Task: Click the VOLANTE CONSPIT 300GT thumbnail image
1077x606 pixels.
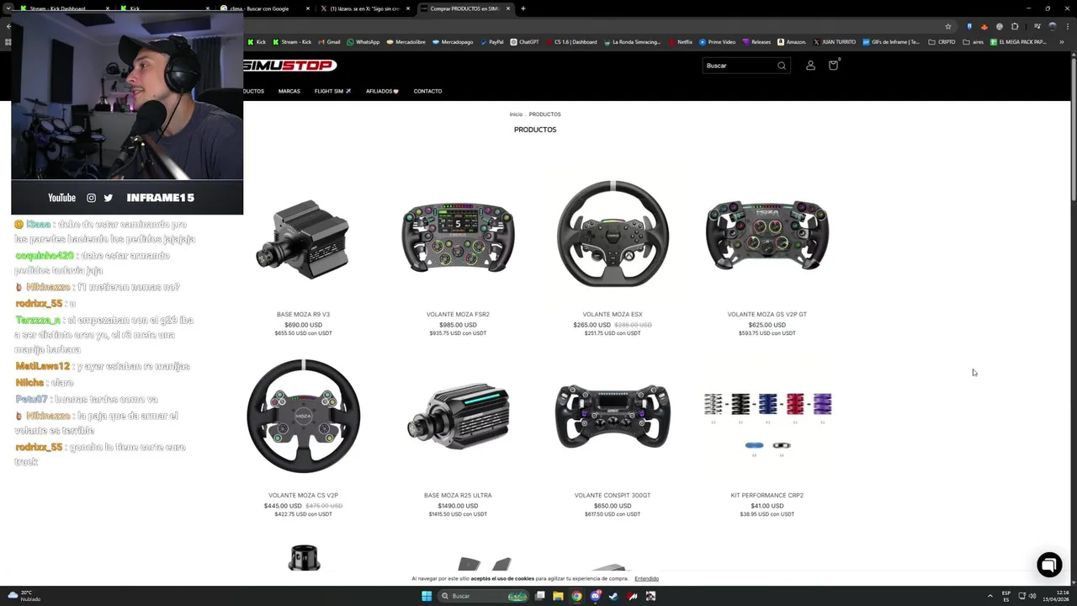Action: tap(613, 416)
